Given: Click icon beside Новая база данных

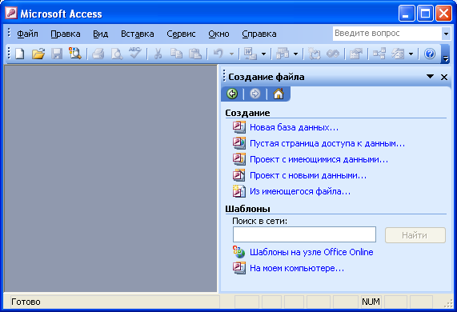Looking at the screenshot, I should coord(239,127).
